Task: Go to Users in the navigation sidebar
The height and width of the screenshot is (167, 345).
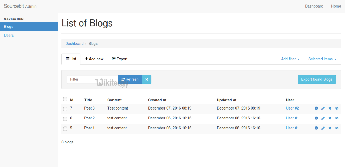Action: [x=9, y=36]
